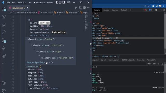The width and height of the screenshot is (166, 93).
Task: Open the Remote Explorer icon in the activity bar
Action: pos(4,25)
